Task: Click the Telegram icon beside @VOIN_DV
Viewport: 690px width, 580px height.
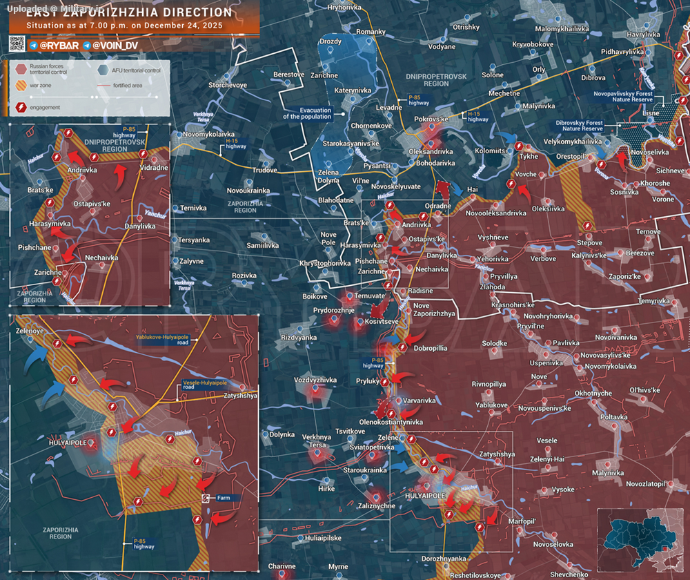Action: 86,46
